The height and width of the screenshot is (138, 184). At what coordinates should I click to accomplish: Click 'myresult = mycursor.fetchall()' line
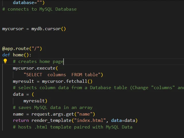(53, 81)
